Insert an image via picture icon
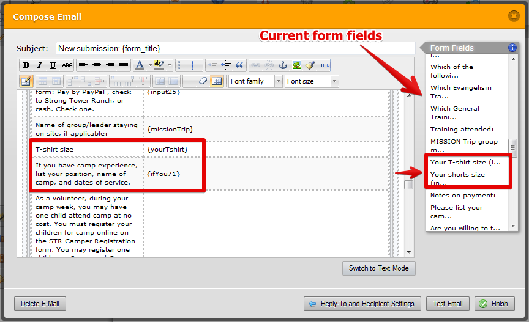 pos(296,65)
